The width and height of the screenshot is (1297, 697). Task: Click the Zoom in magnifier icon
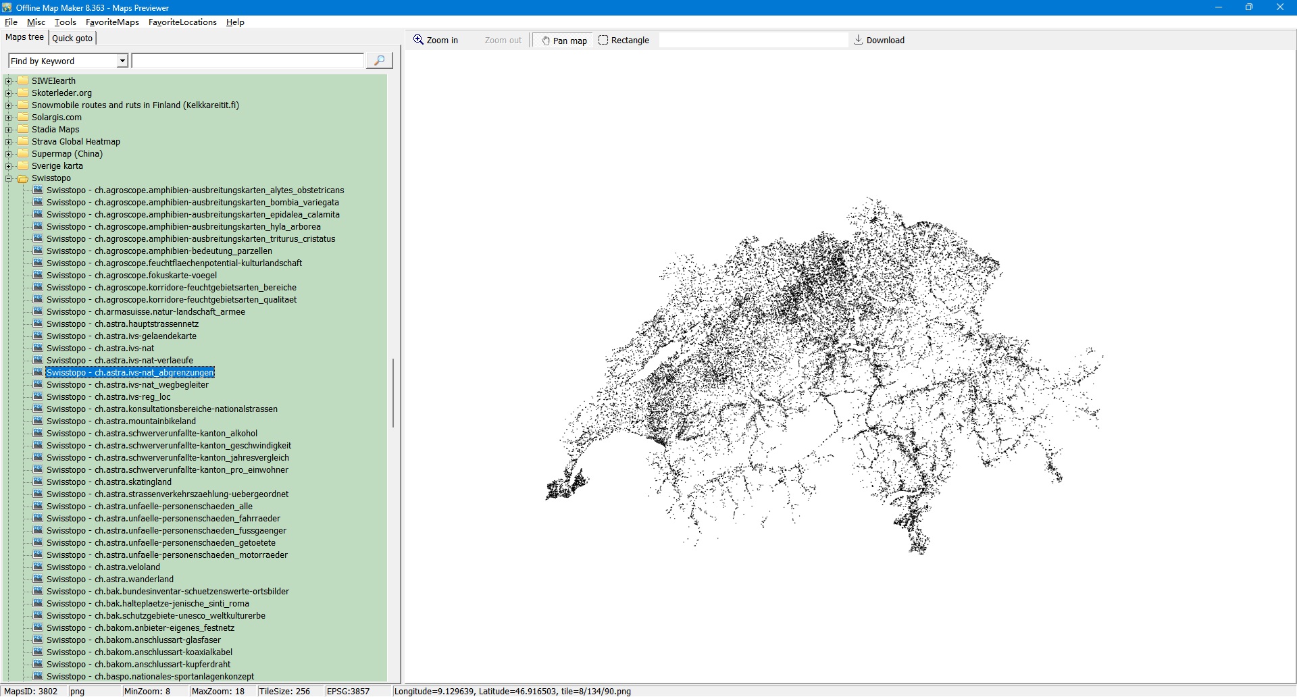[x=419, y=40]
